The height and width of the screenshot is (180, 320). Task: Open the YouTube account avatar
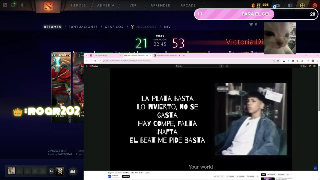(314, 66)
